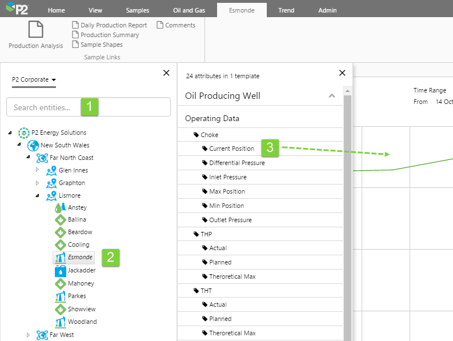Switch to the Trend tab
The height and width of the screenshot is (341, 453).
tap(286, 10)
